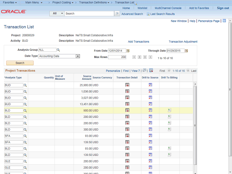Click the Sign out link
The image size is (232, 174).
[x=223, y=8]
